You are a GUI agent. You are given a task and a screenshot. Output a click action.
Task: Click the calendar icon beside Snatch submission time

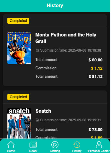[x=37, y=120]
